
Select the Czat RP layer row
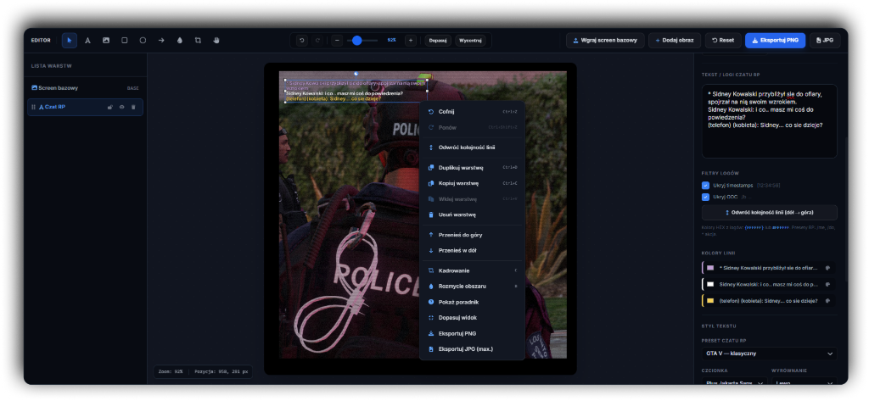pyautogui.click(x=86, y=107)
